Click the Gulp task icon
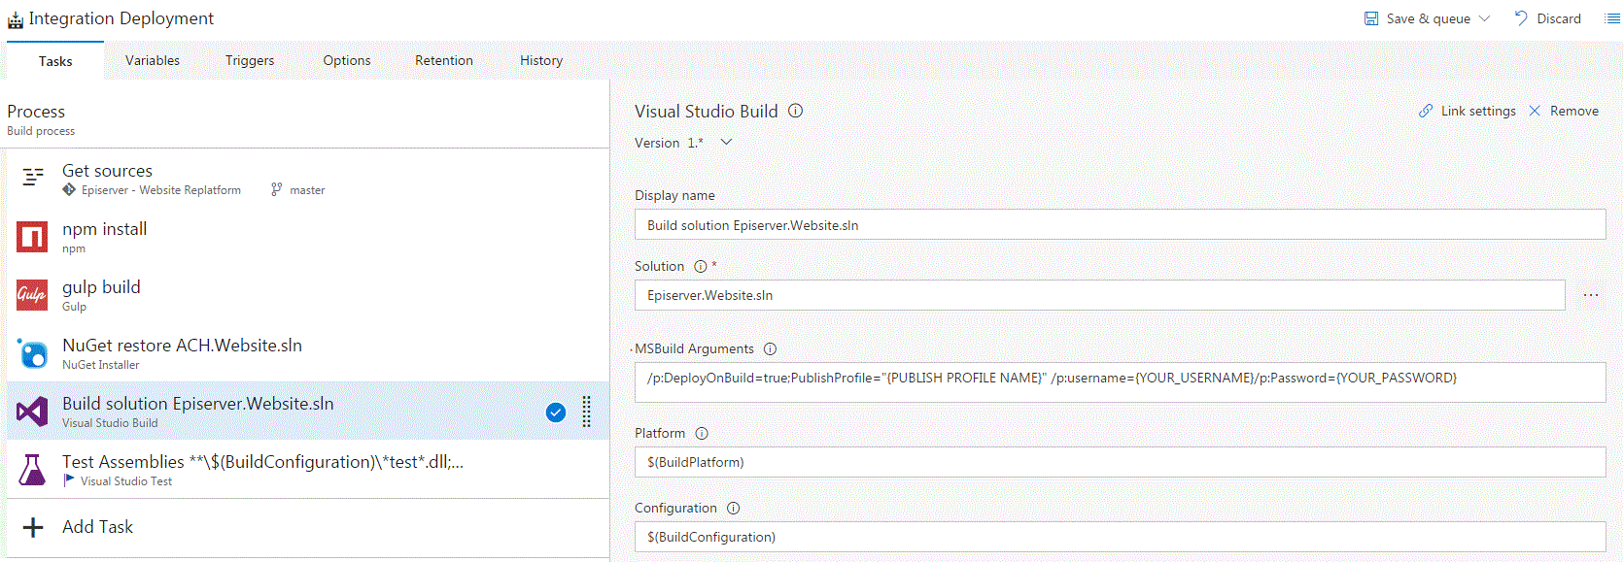The image size is (1624, 562). tap(32, 294)
